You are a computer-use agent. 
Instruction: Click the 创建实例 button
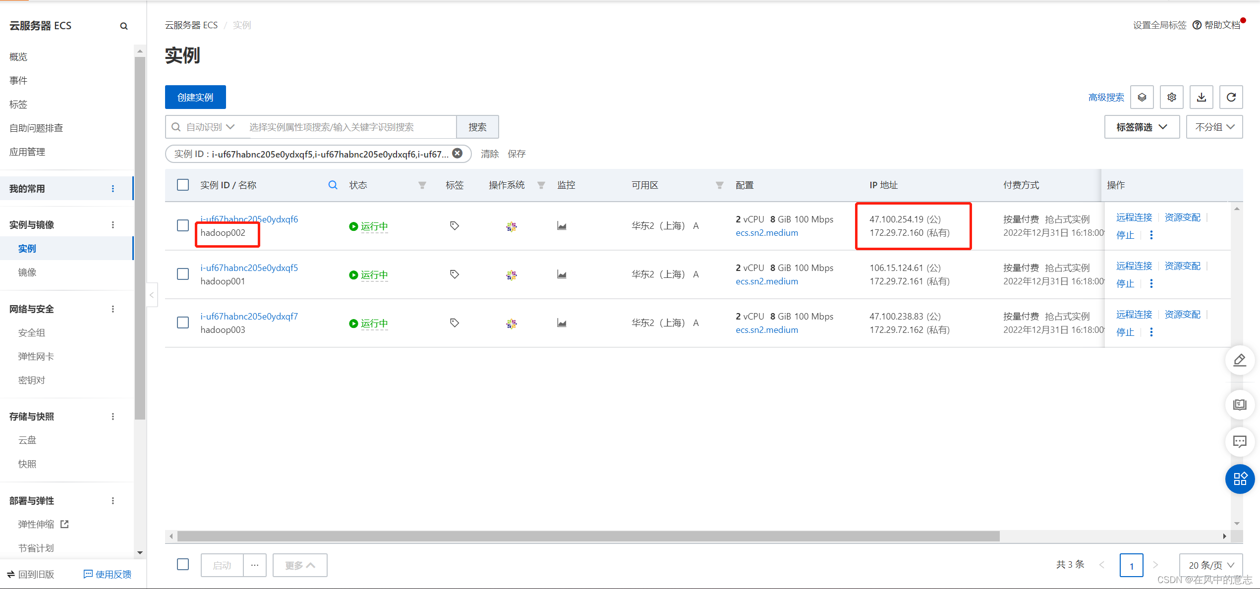[x=195, y=97]
